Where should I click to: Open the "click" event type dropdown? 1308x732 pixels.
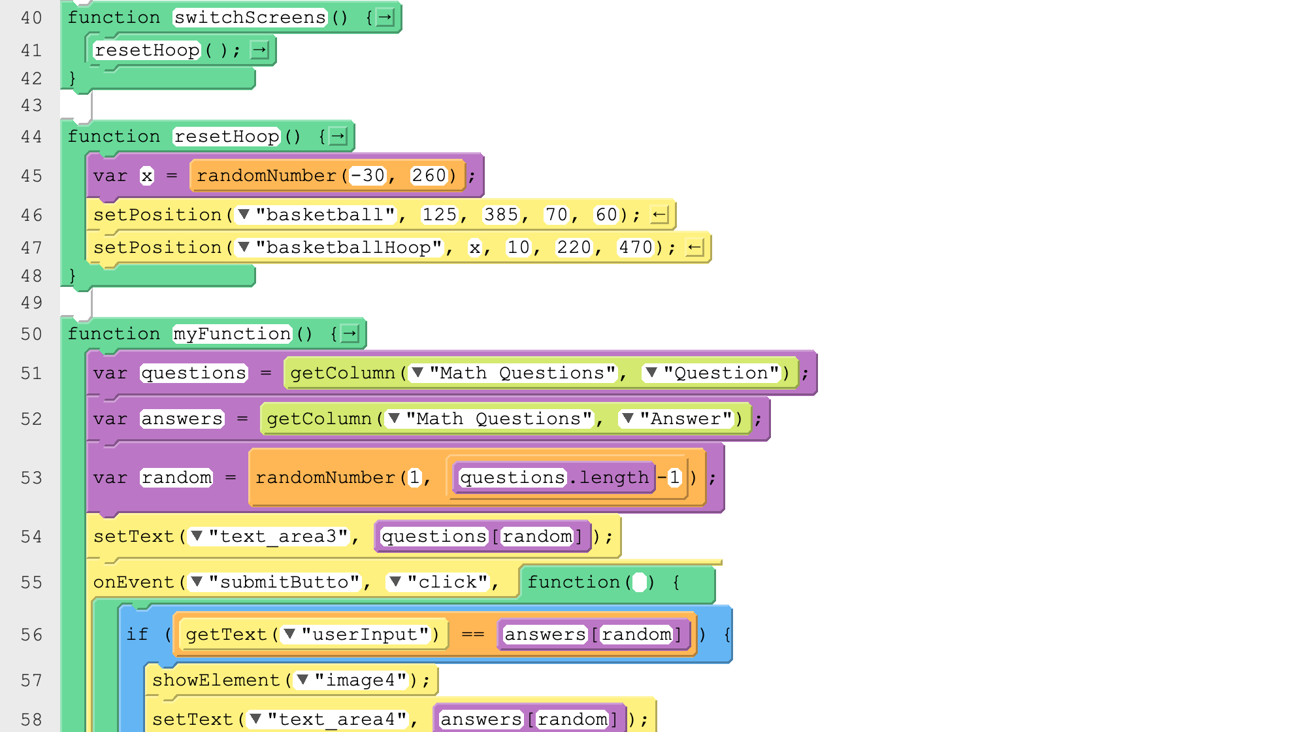pyautogui.click(x=395, y=582)
